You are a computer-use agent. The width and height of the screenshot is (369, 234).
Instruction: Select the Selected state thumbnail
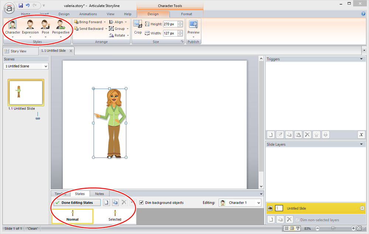[115, 216]
